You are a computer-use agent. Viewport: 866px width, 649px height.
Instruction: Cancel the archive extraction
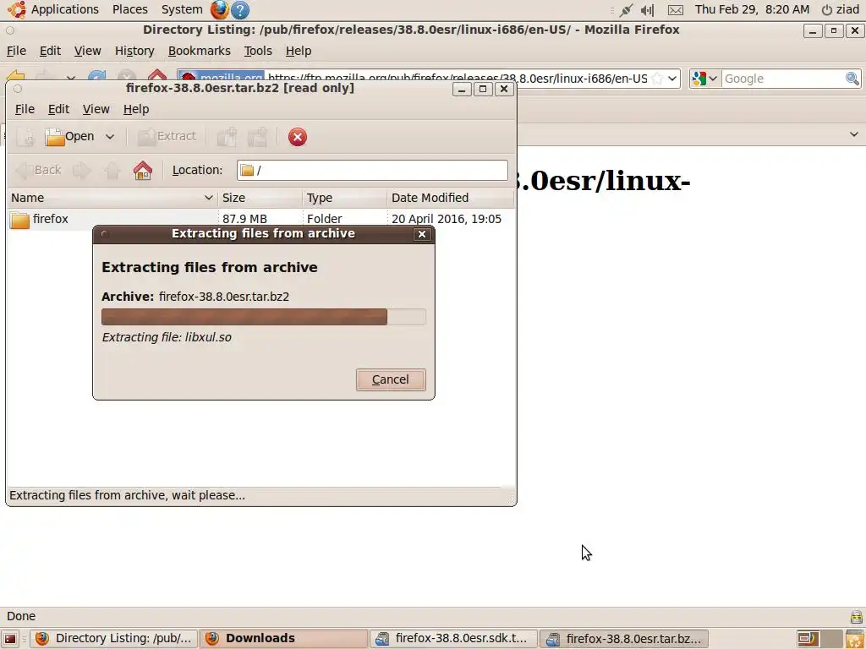391,379
